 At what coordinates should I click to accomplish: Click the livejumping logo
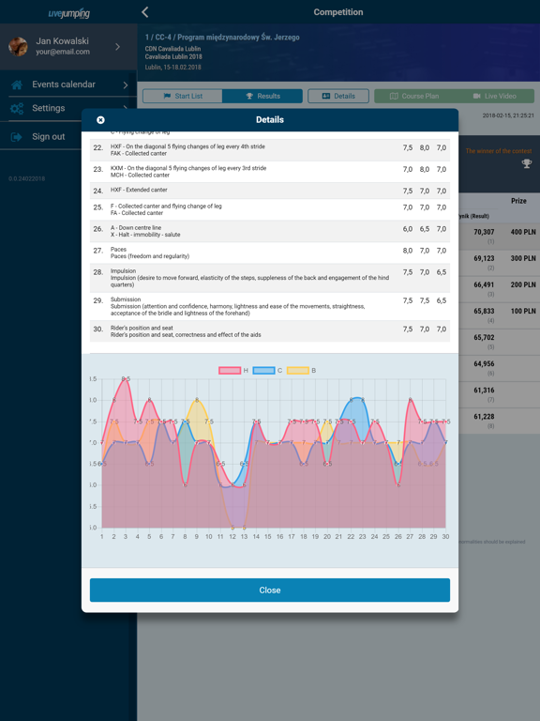(x=68, y=13)
